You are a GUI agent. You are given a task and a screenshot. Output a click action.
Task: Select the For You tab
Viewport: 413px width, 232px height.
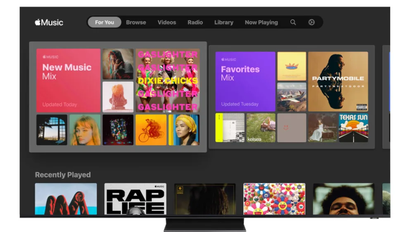(x=104, y=22)
